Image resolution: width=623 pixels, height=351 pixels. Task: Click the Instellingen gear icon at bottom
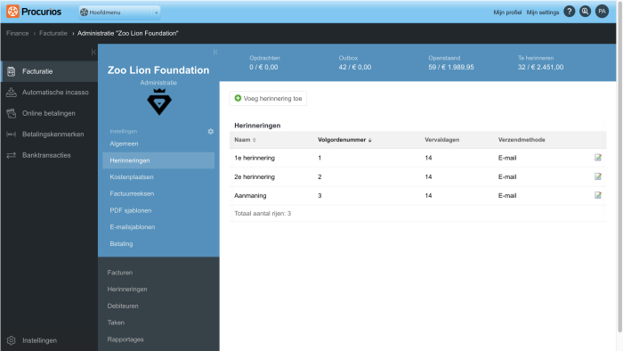pyautogui.click(x=11, y=340)
